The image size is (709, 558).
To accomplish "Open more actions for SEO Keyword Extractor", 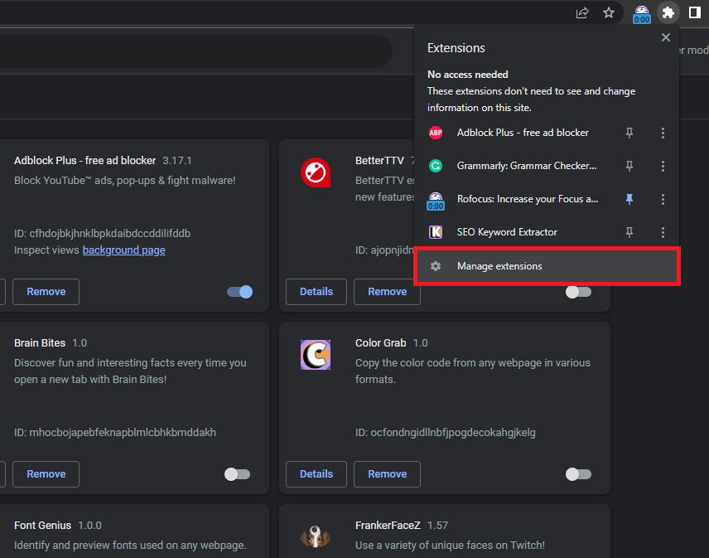I will pos(663,232).
